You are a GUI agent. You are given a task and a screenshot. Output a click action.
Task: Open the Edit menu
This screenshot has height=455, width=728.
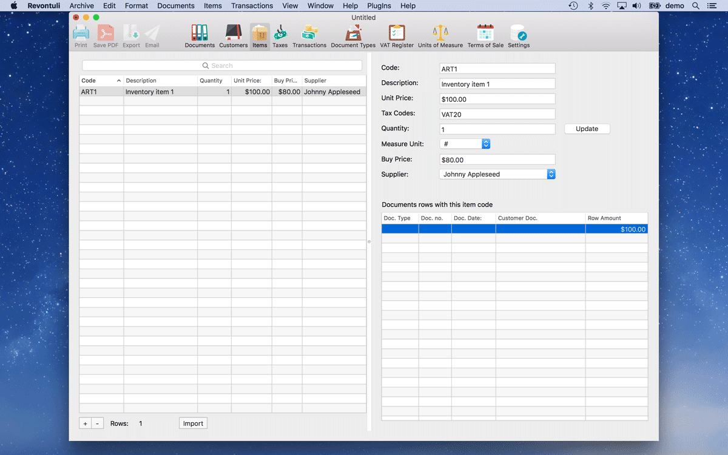click(109, 5)
